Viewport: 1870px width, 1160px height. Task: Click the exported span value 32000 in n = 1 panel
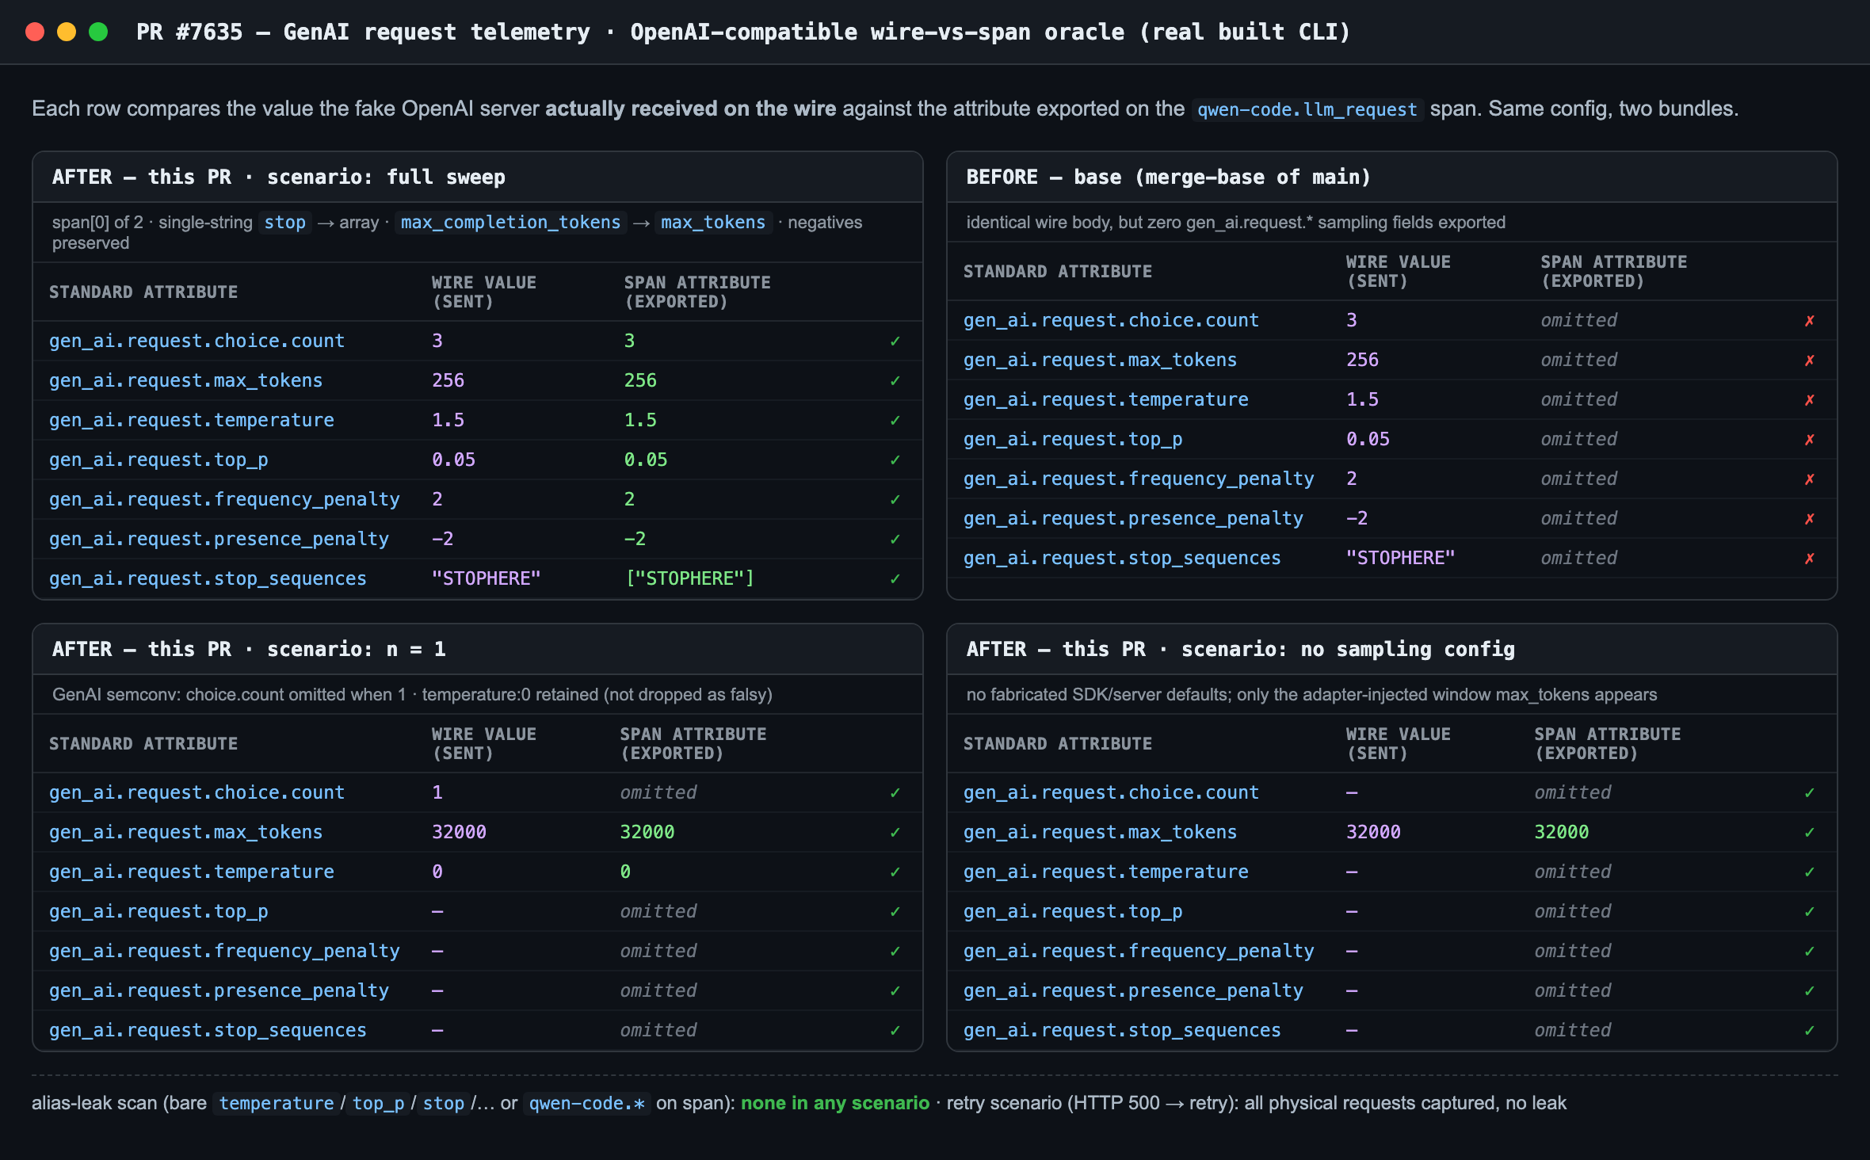click(647, 832)
